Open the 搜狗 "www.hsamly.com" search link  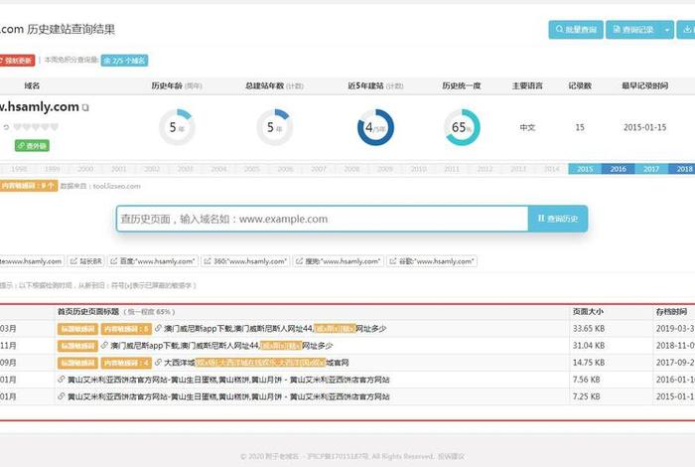339,261
